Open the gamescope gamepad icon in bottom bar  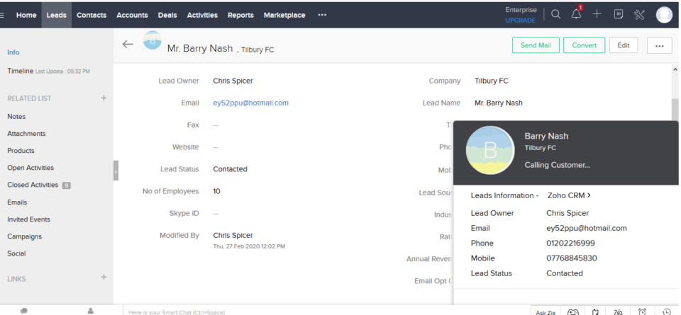(x=573, y=311)
